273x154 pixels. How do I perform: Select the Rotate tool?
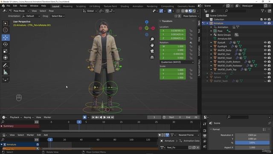[6, 44]
